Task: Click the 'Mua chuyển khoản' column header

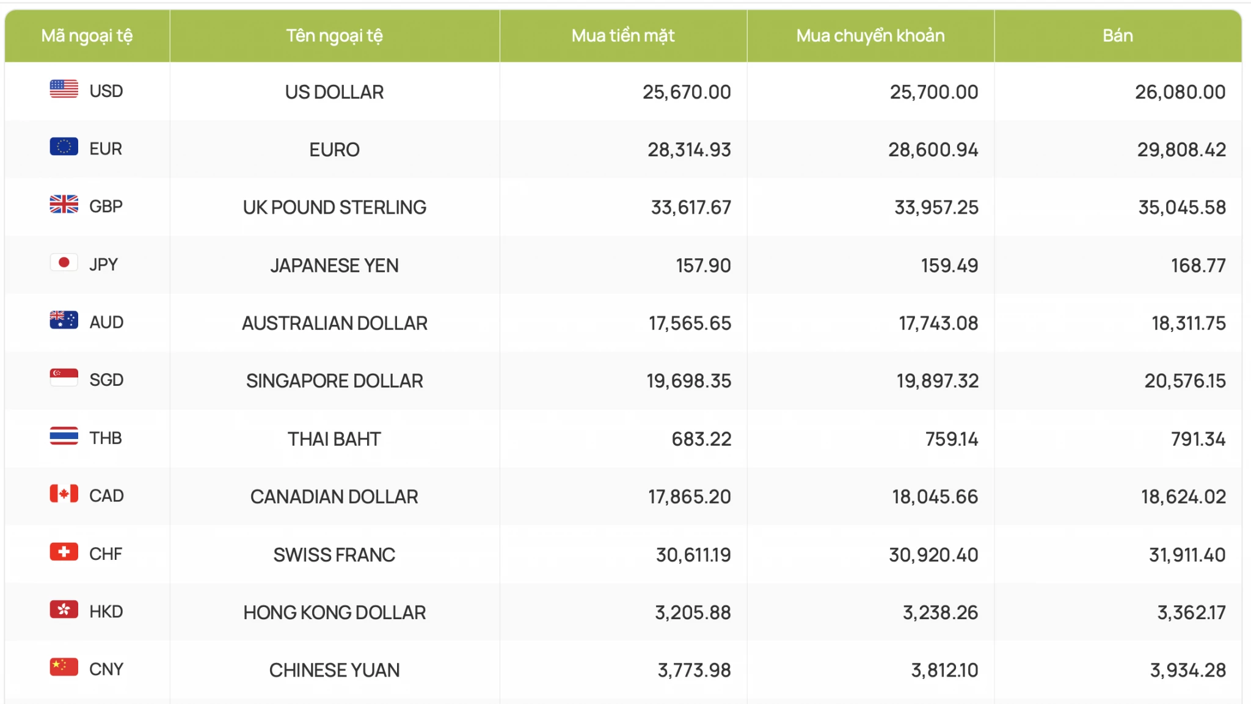Action: pos(870,35)
